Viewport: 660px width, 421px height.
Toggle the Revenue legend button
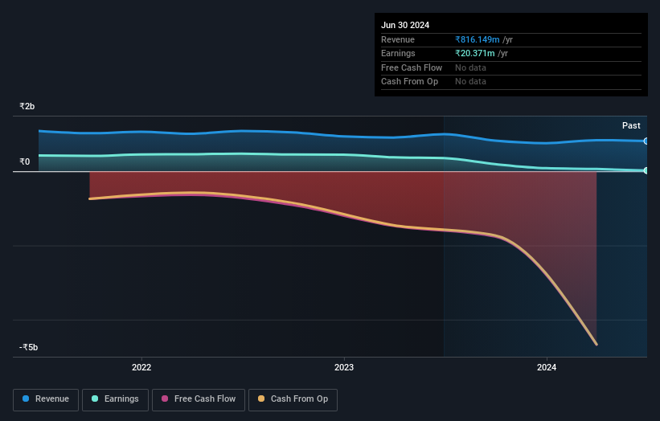[x=46, y=399]
